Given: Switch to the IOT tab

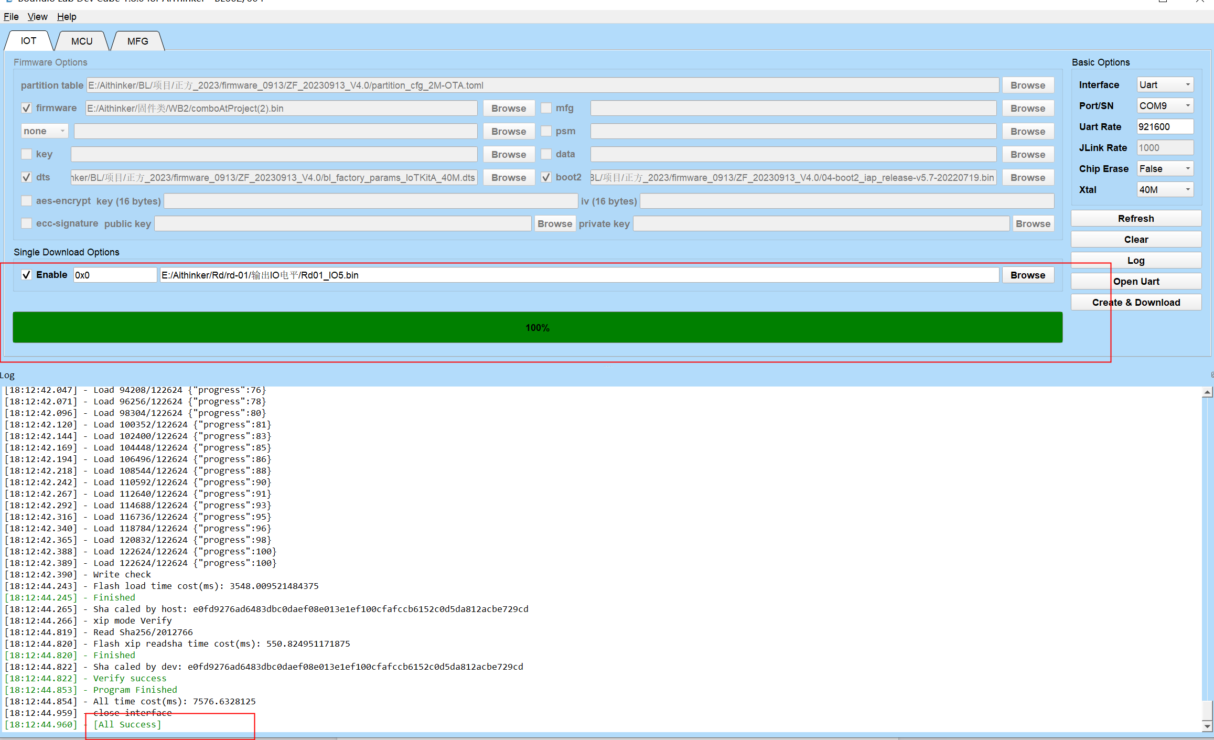Looking at the screenshot, I should (x=32, y=41).
